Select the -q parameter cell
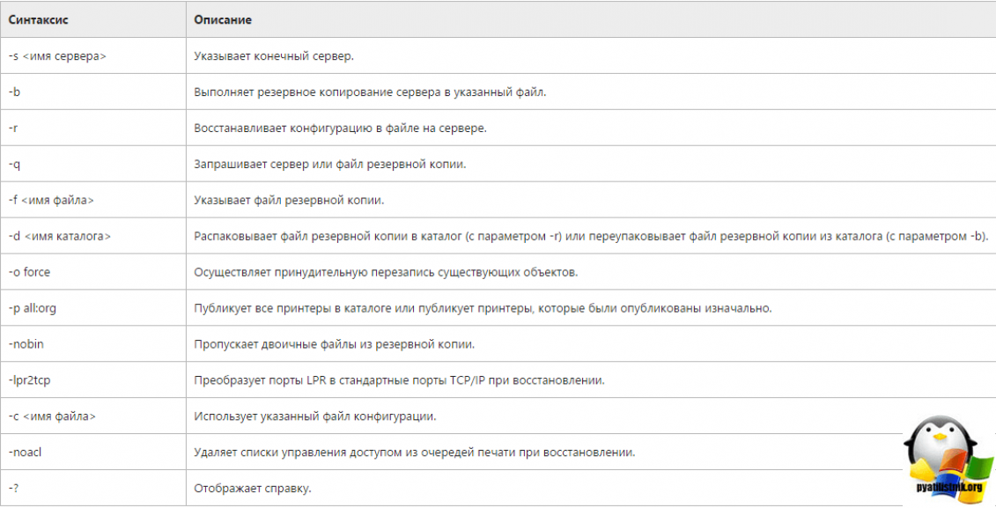Viewport: 996px width, 508px height. pos(14,165)
